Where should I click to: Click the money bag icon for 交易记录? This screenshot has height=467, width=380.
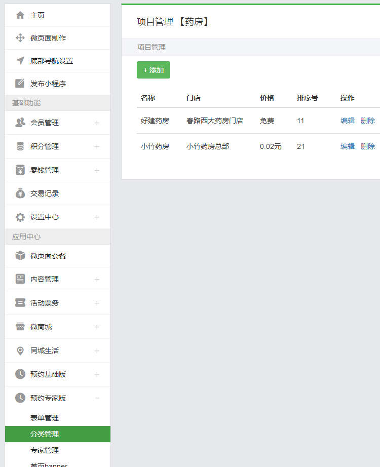[20, 193]
